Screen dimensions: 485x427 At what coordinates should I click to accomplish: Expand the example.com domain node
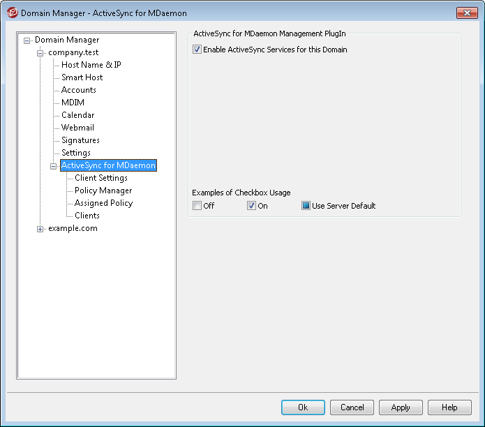pos(40,229)
